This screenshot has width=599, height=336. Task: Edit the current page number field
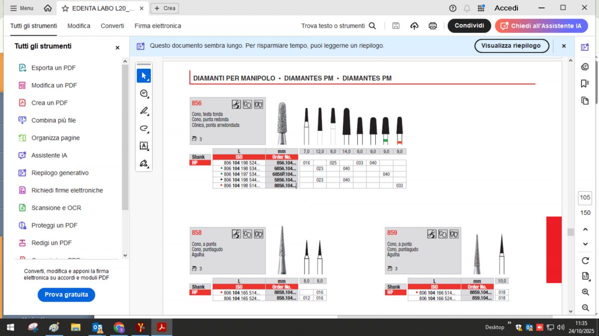(x=585, y=198)
